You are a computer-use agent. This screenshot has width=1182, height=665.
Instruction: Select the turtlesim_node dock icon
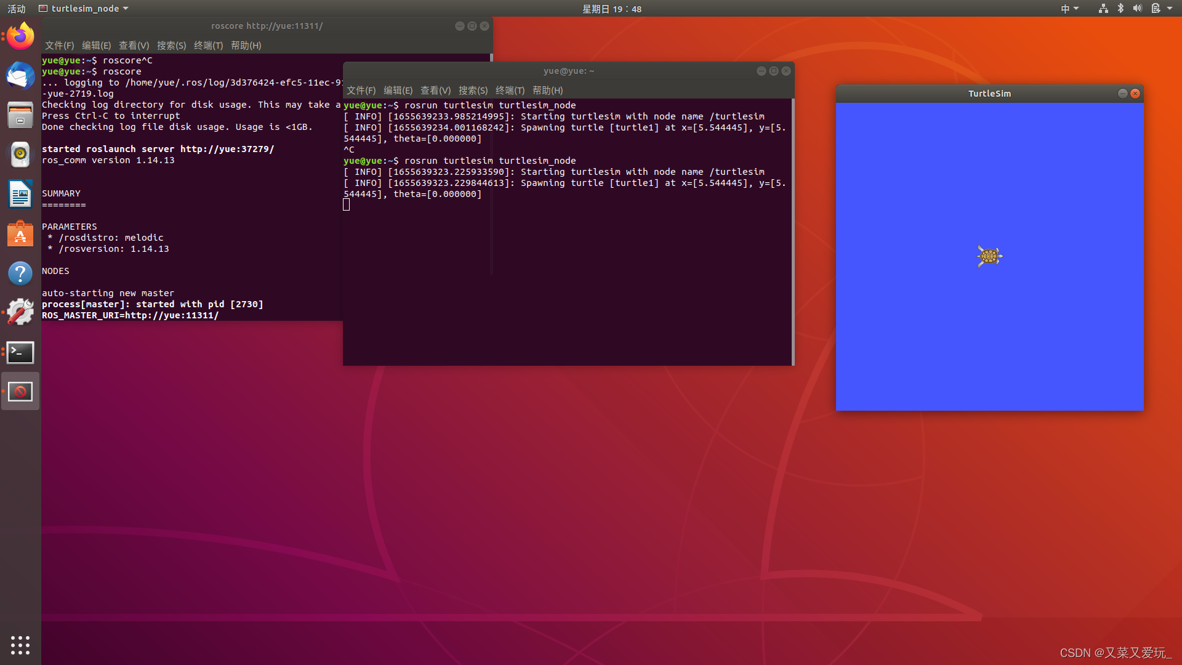(x=20, y=392)
